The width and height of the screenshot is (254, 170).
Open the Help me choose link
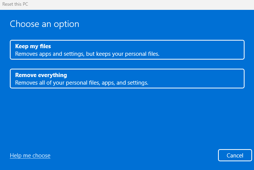(x=30, y=156)
